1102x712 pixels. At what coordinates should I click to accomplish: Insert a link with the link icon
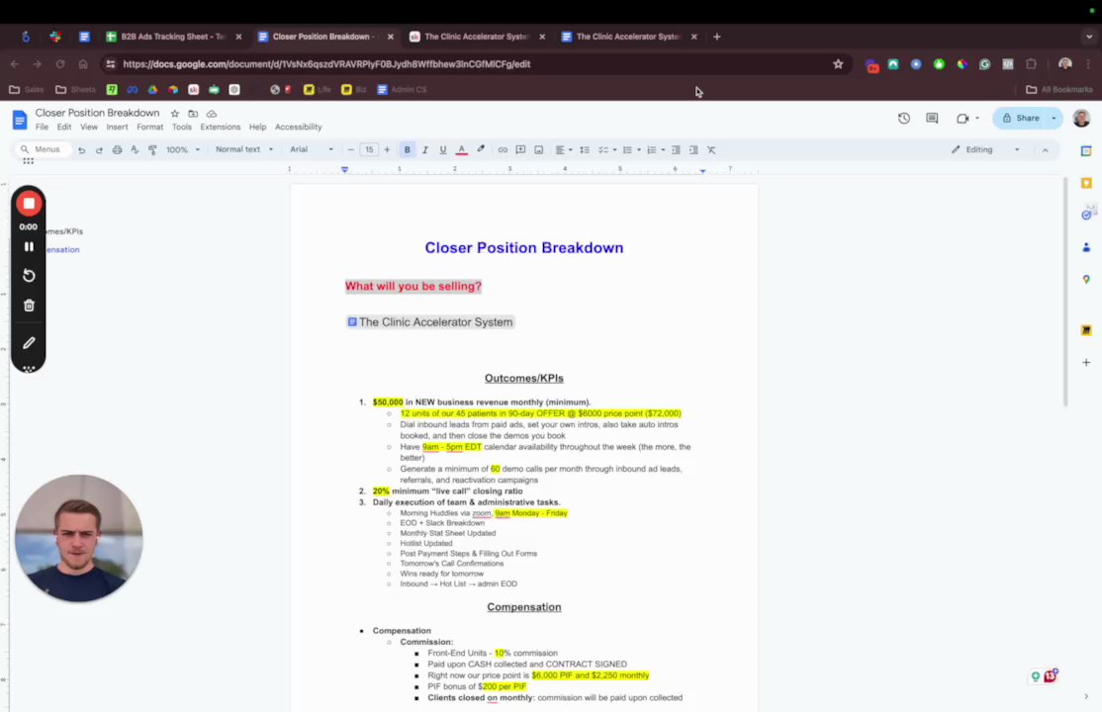[x=503, y=149]
